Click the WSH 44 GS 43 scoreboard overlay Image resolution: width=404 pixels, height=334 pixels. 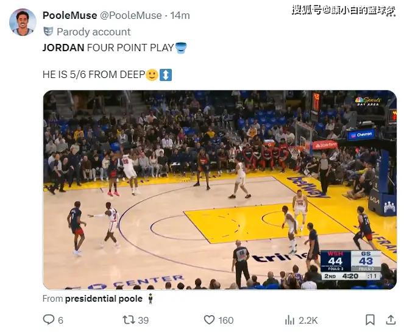pos(350,265)
